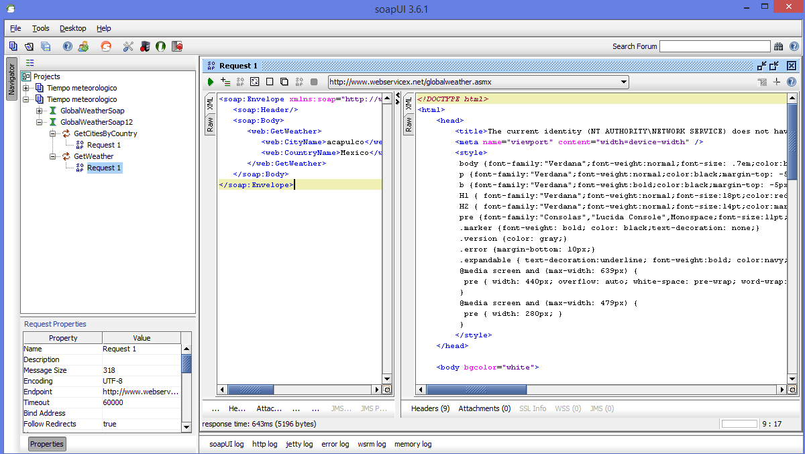Click the Forum people icon in the main toolbar
The width and height of the screenshot is (805, 454).
point(83,46)
